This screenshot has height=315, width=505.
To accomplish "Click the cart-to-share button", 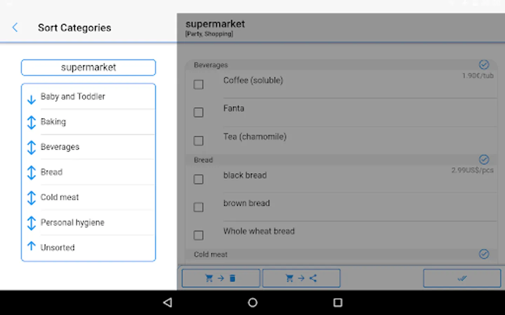I will 301,278.
